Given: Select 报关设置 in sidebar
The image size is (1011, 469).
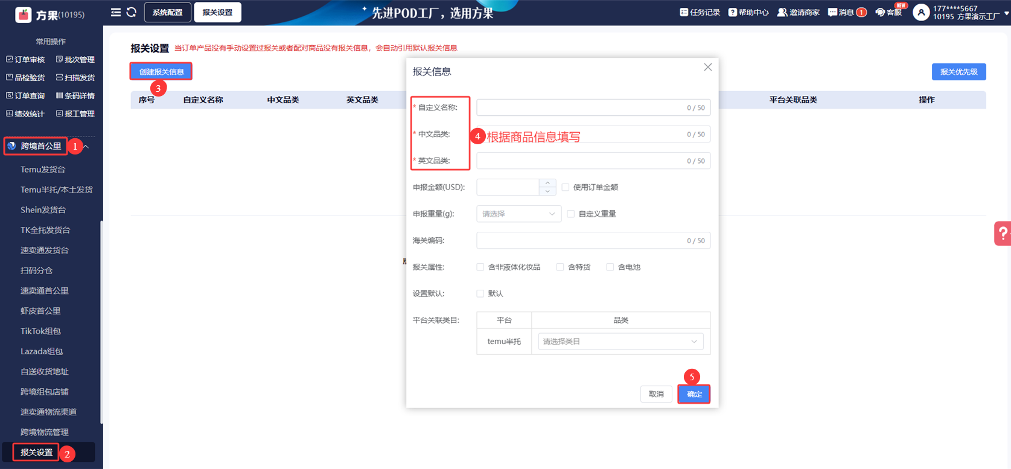Looking at the screenshot, I should click(37, 452).
